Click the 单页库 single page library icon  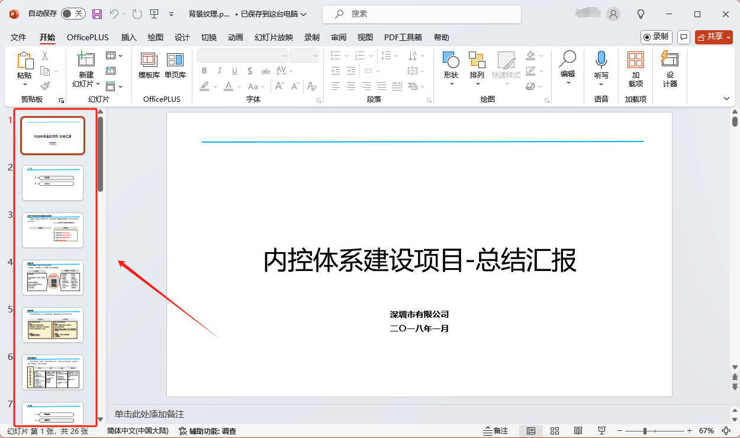pos(175,66)
